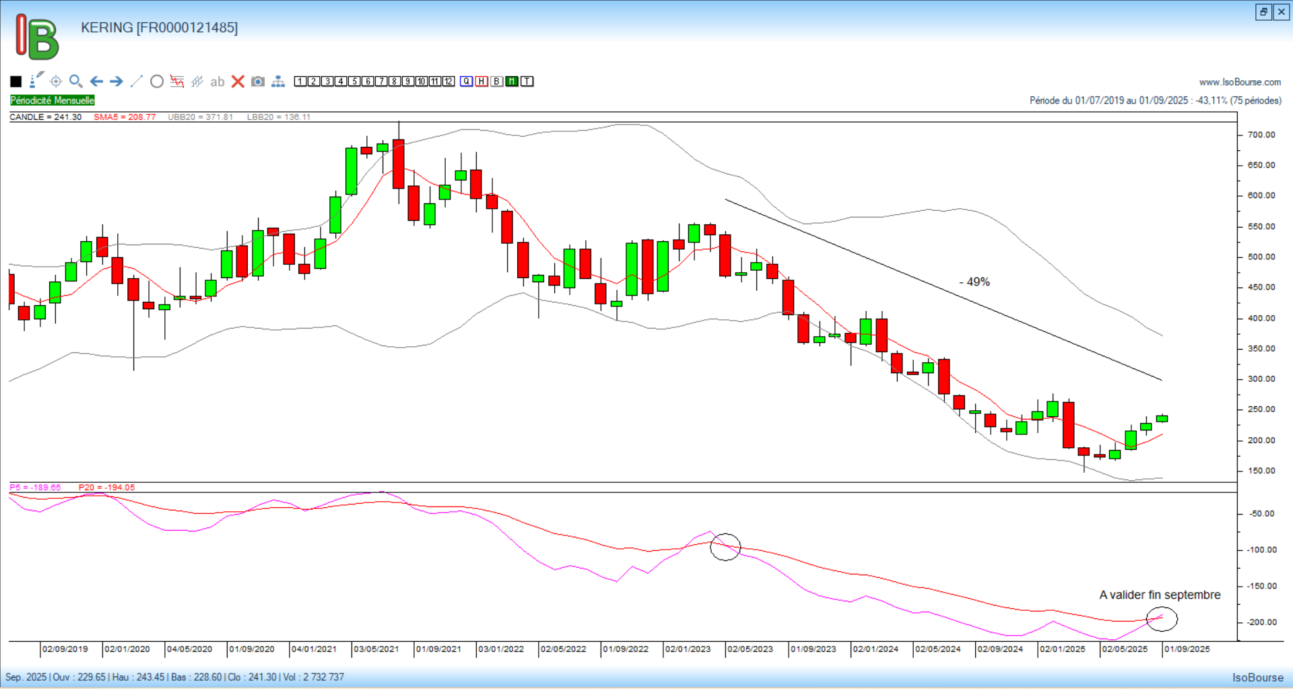Click numbered button 12

coord(449,81)
